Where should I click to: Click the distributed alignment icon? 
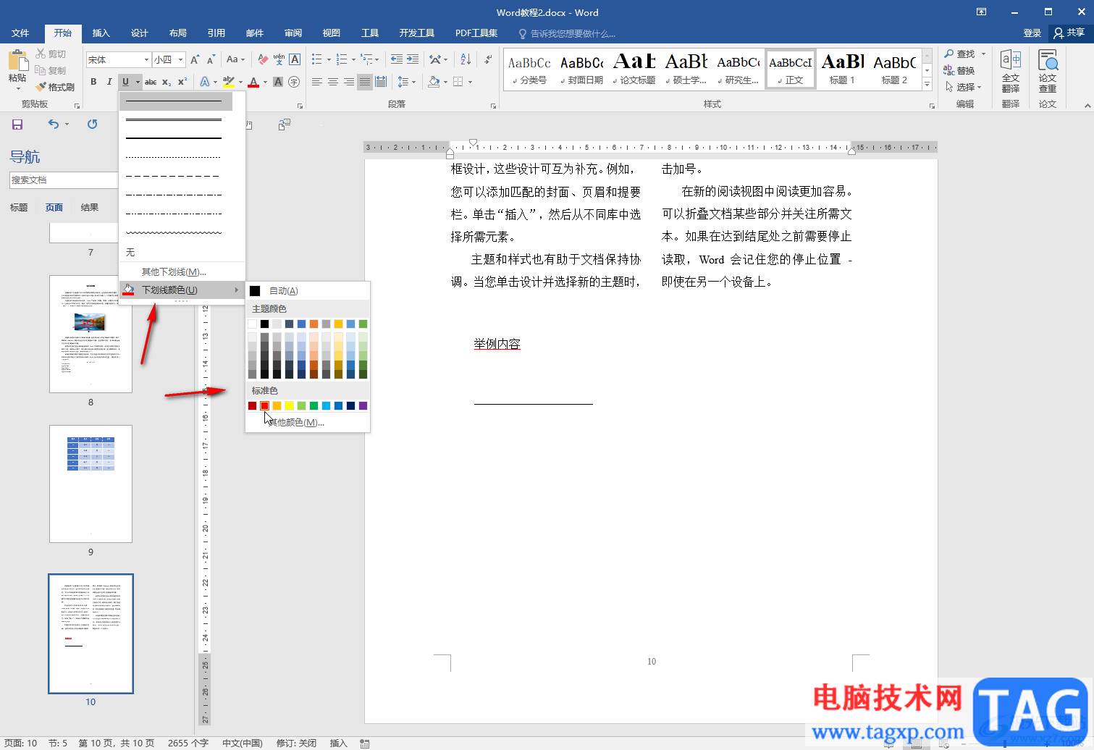click(381, 82)
